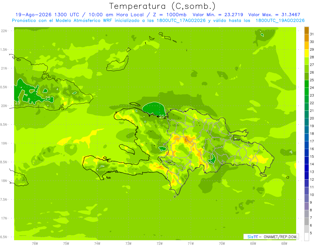The height and width of the screenshot is (247, 319).
Task: Pick the purple swatch between 9 and 10
Action: pos(307,199)
